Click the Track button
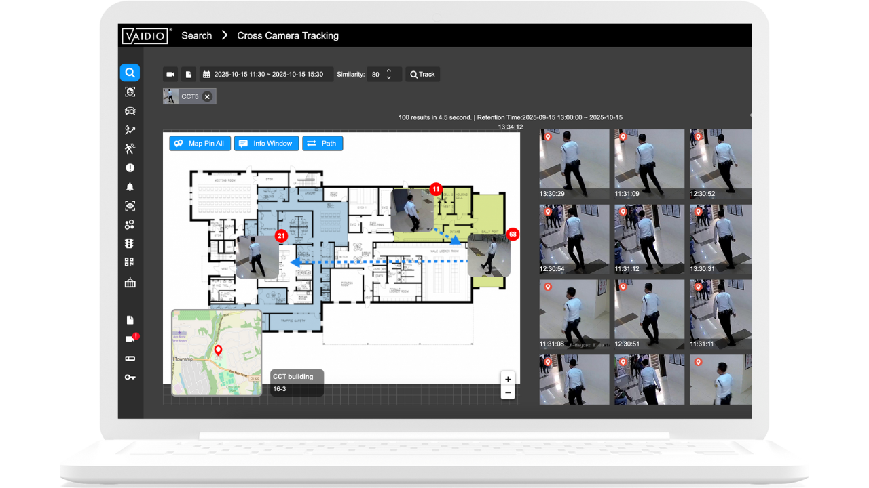 [x=422, y=74]
